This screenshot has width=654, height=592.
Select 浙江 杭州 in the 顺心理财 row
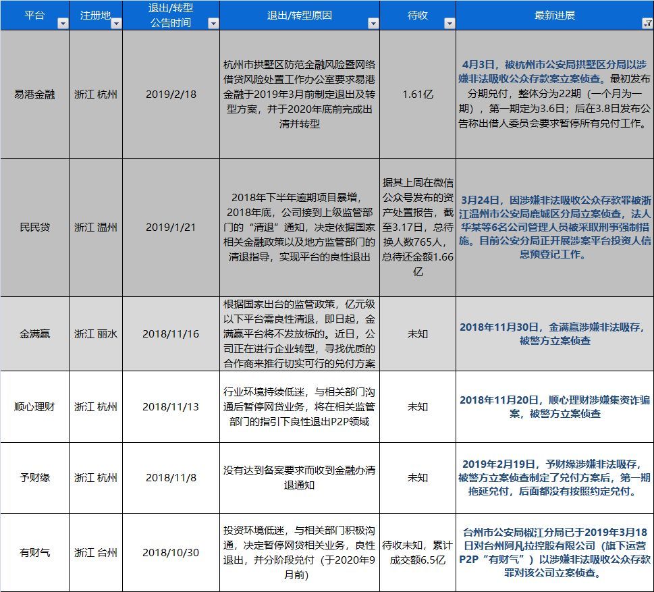click(96, 407)
